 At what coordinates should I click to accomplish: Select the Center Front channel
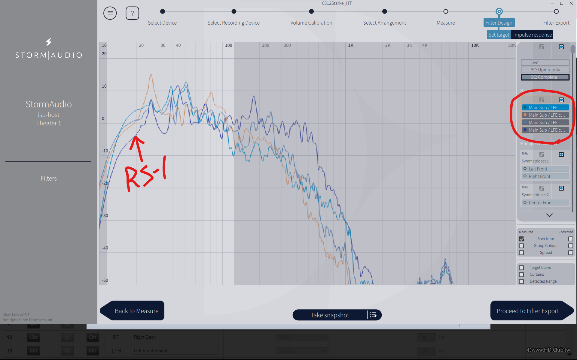[x=545, y=203]
